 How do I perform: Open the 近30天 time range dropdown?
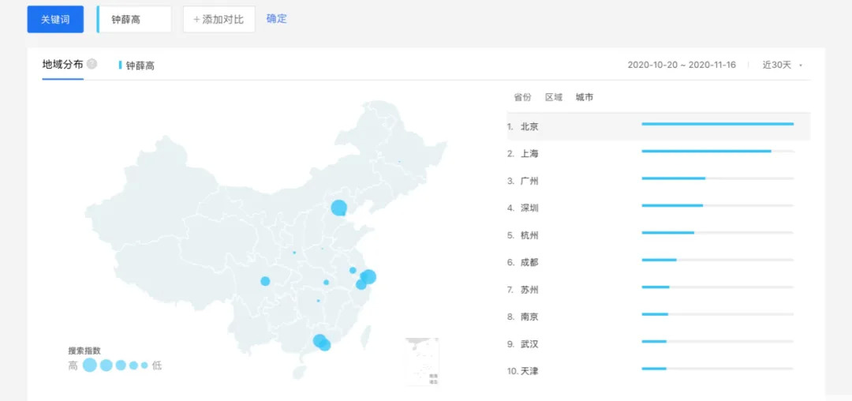[x=782, y=65]
